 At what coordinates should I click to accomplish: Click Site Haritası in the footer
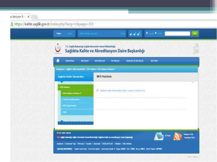pyautogui.click(x=127, y=144)
